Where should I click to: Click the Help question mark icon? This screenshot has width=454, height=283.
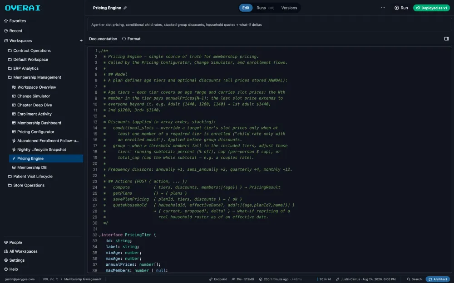6,269
